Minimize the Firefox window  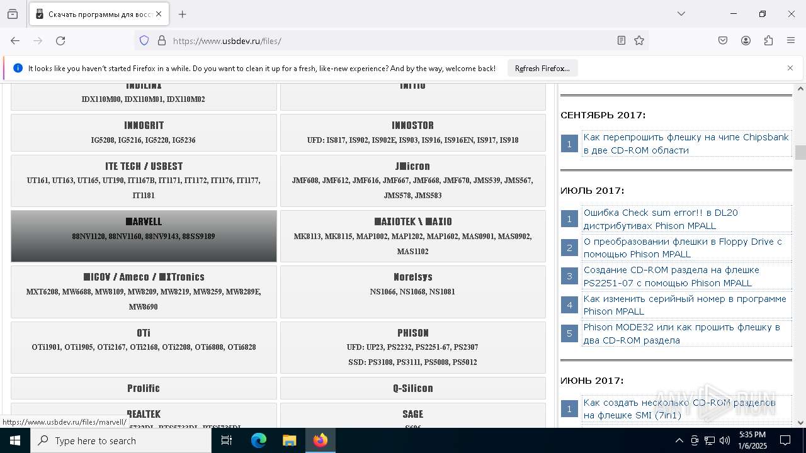[x=734, y=14]
